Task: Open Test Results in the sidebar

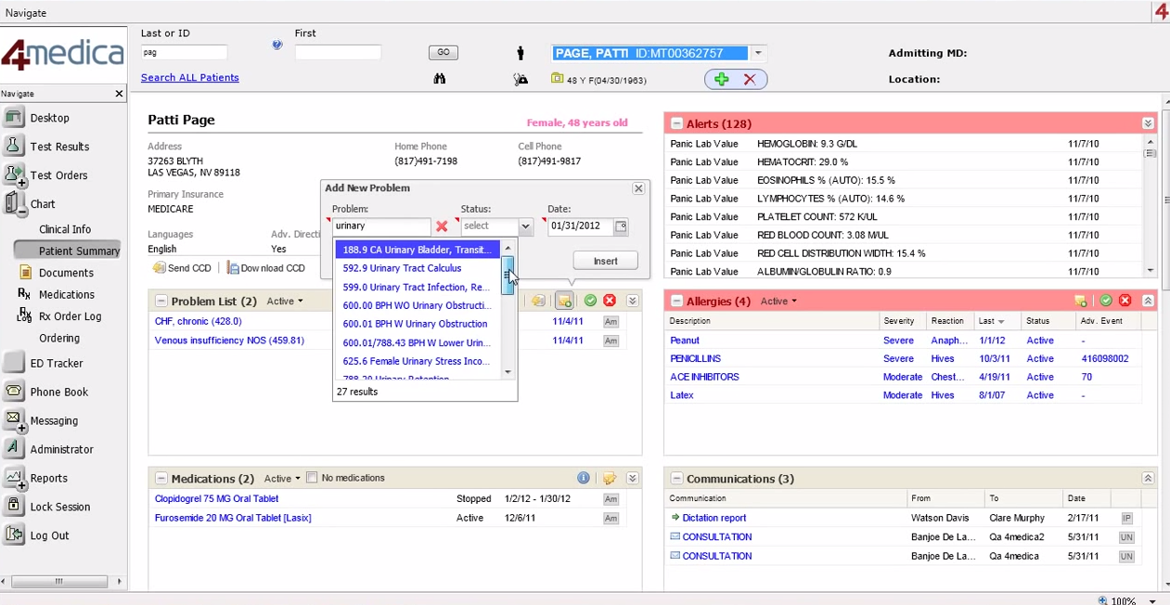Action: (x=59, y=147)
